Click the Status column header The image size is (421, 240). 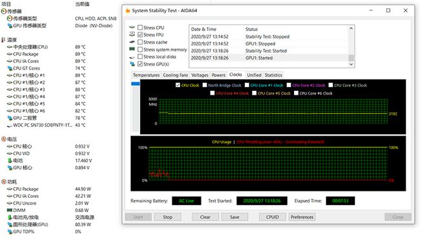click(x=251, y=29)
